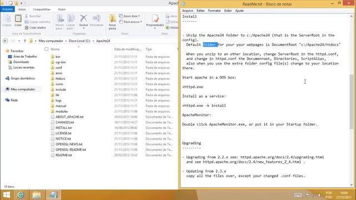Click the Recortar scissors icon
Viewport: 356px width, 200px height.
click(26, 16)
